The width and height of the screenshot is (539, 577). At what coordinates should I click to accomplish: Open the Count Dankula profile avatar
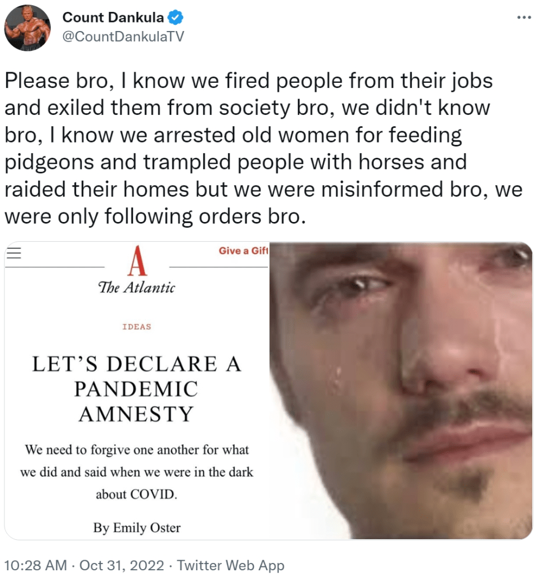click(x=27, y=28)
